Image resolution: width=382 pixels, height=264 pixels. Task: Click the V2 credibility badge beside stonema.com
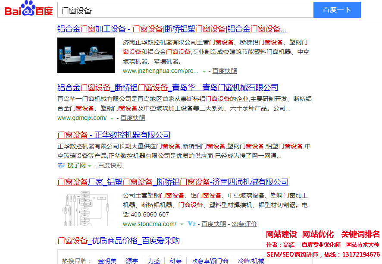pos(192,224)
